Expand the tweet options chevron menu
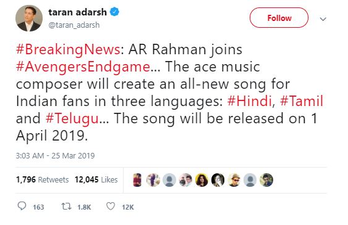The image size is (348, 225). coord(323,19)
